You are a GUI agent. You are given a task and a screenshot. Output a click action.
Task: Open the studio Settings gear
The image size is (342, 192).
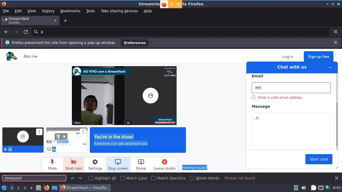click(x=95, y=162)
